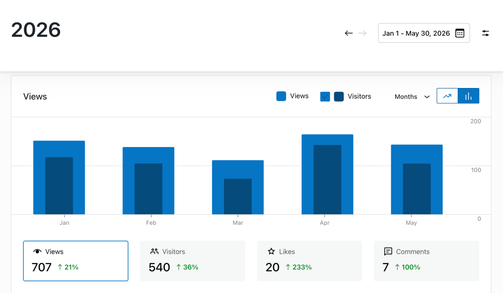Open the Months period dropdown

click(412, 96)
